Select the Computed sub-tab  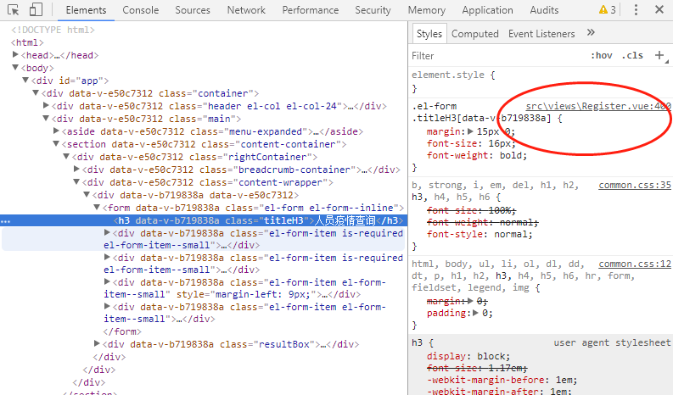(x=474, y=33)
